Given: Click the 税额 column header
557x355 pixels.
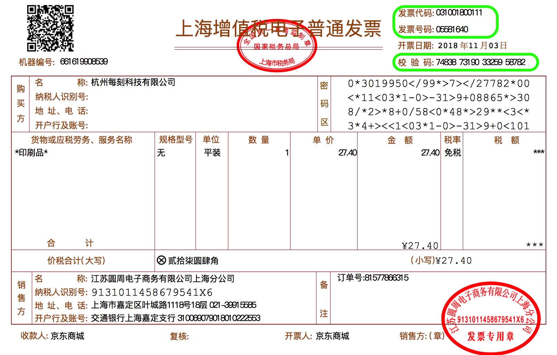Looking at the screenshot, I should click(x=507, y=140).
